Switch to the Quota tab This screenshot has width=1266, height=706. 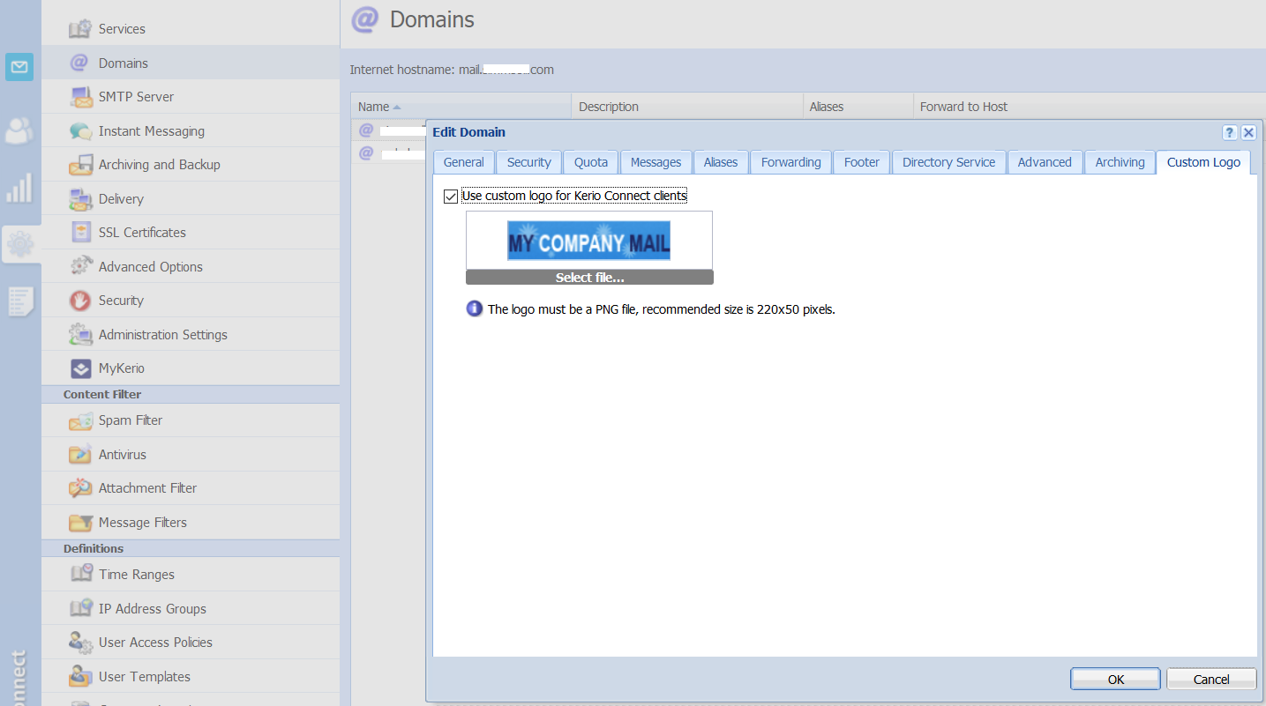[x=591, y=162]
